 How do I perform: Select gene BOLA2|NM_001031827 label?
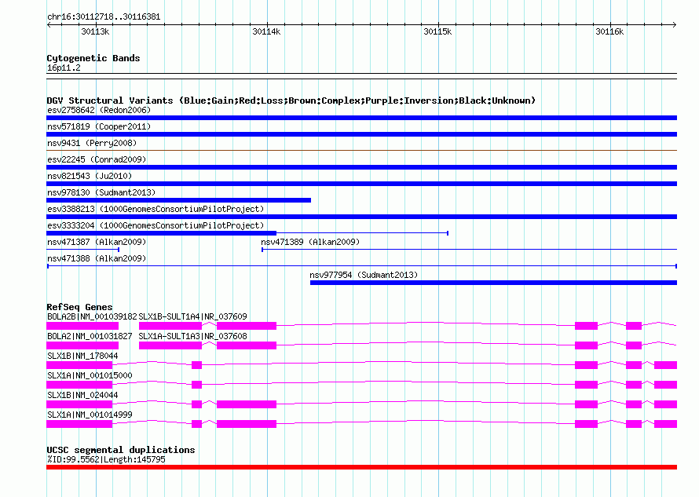tap(90, 336)
